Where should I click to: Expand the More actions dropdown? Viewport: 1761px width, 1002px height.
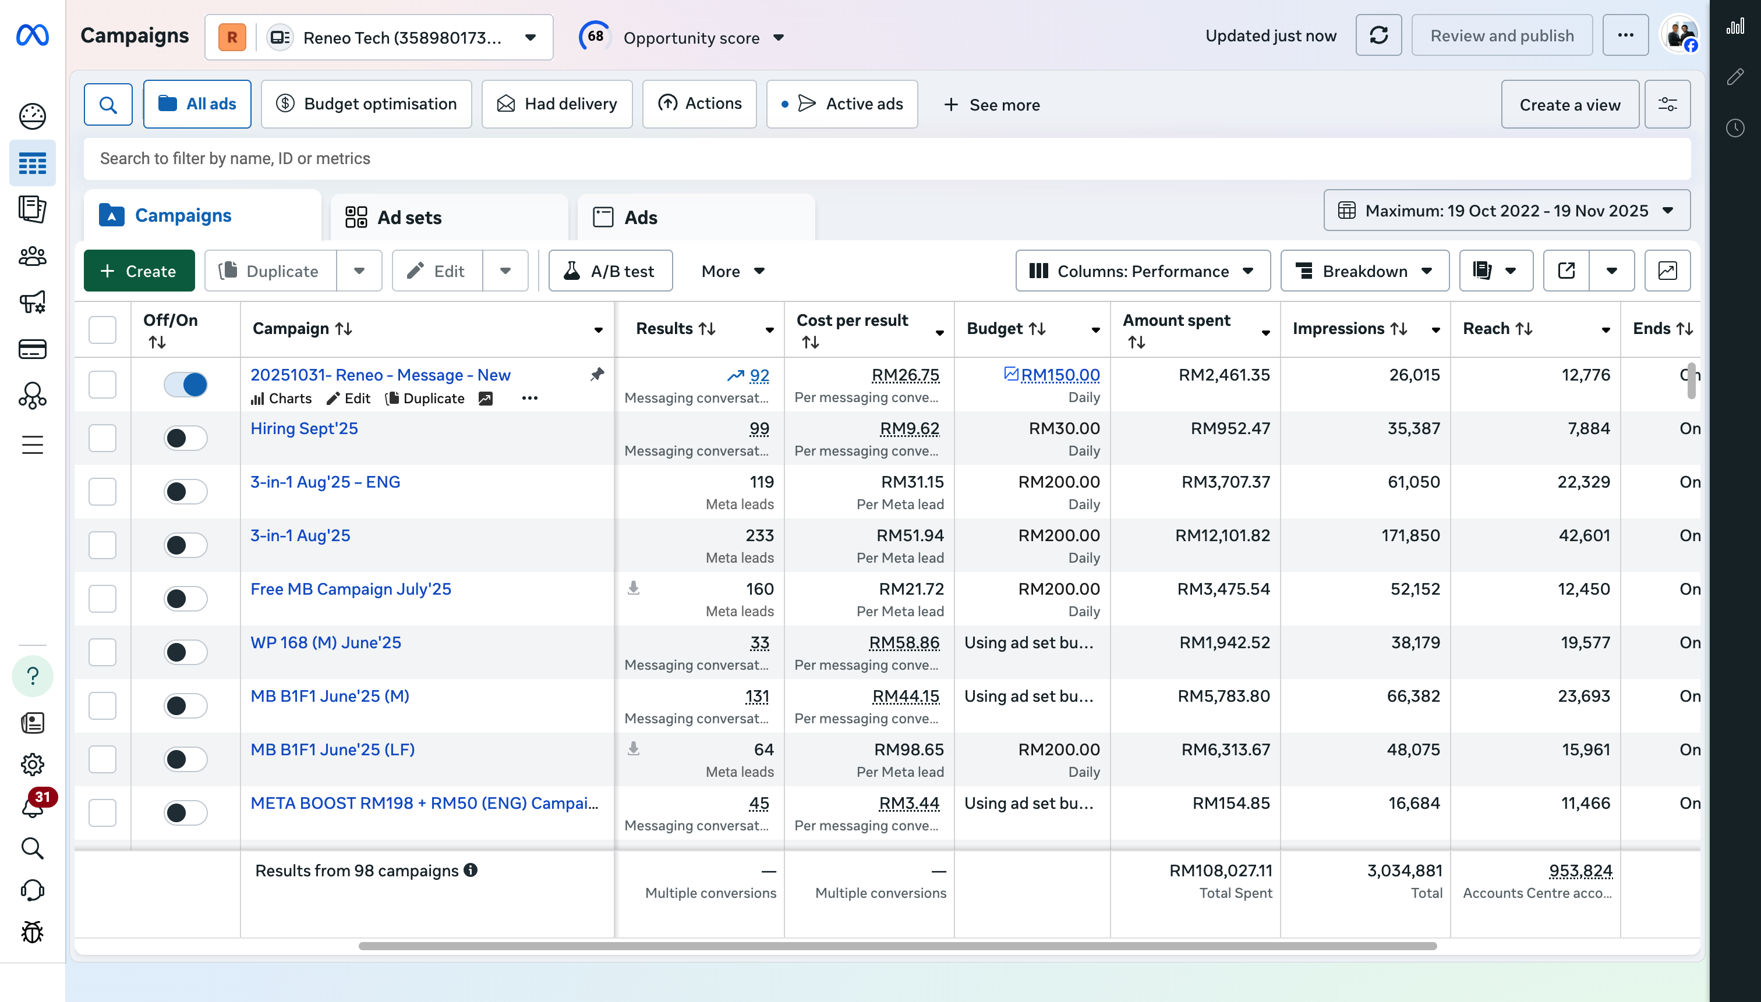[733, 271]
